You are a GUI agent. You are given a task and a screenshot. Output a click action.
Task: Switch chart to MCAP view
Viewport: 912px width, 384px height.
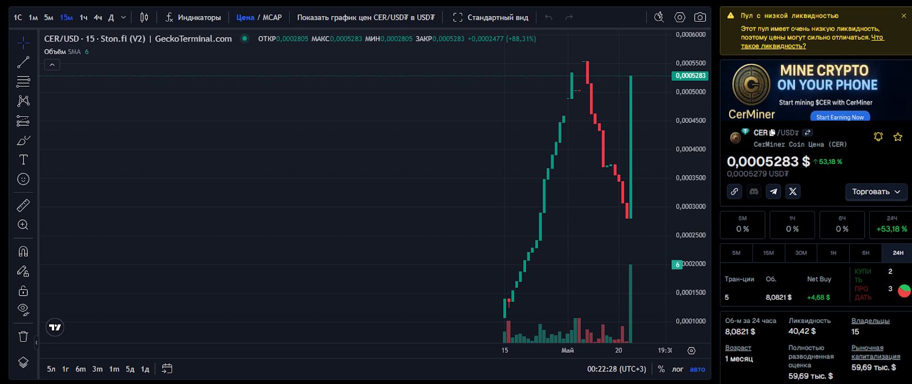272,18
